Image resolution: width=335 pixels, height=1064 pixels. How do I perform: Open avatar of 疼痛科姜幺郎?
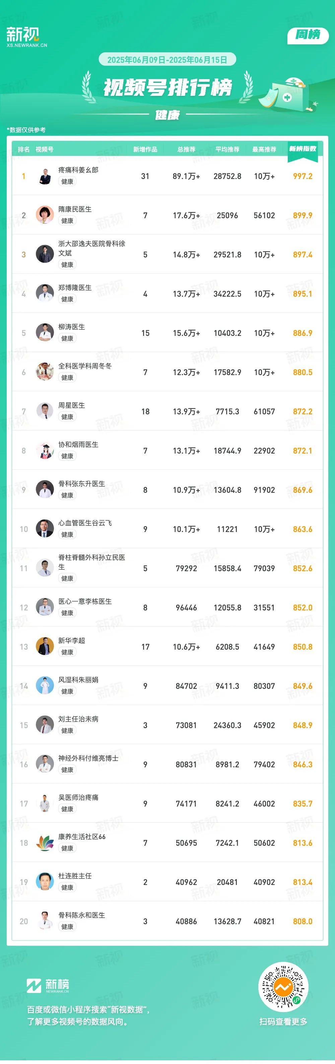click(x=45, y=176)
